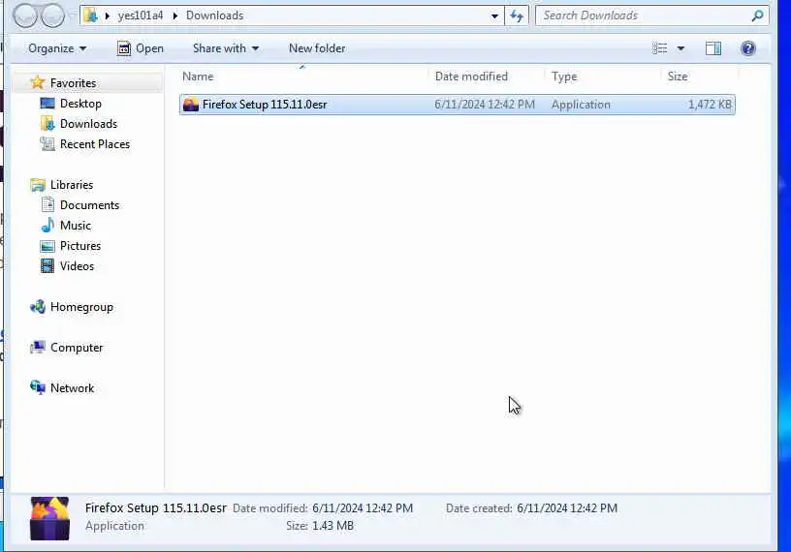
Task: Click the Documents page icon
Action: (47, 204)
